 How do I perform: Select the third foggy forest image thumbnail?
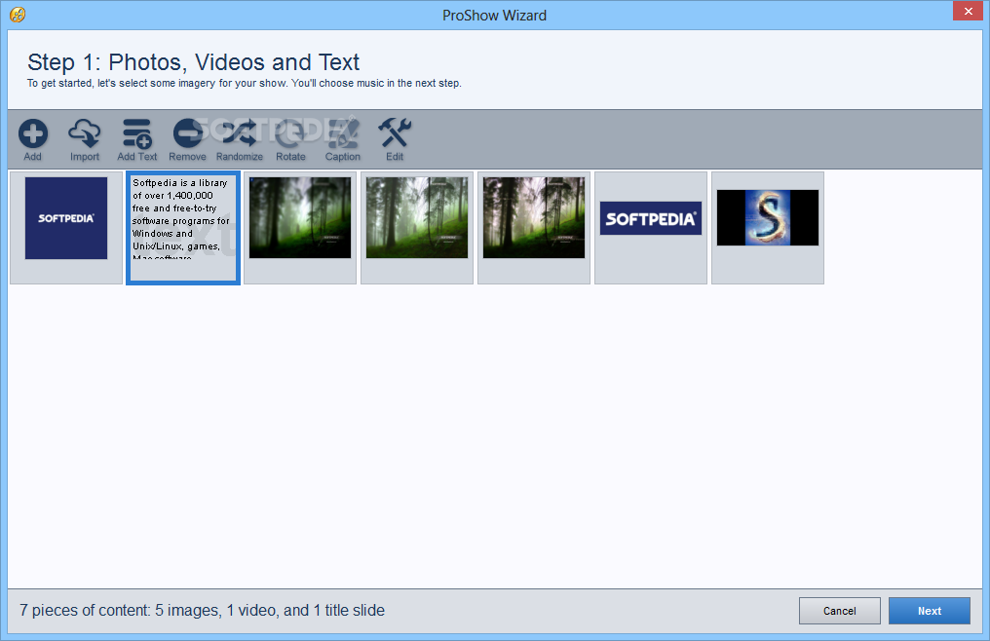click(534, 227)
